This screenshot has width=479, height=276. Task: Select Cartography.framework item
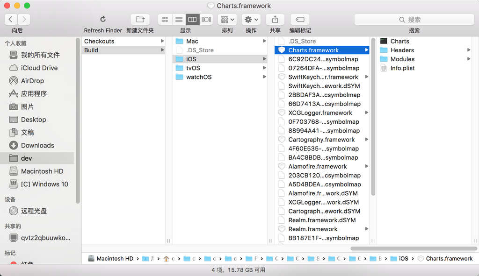pos(322,140)
